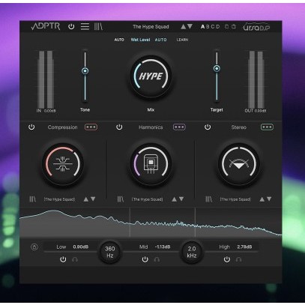Click the 360 Hz crossover knob
This screenshot has height=305, width=305.
pyautogui.click(x=110, y=252)
